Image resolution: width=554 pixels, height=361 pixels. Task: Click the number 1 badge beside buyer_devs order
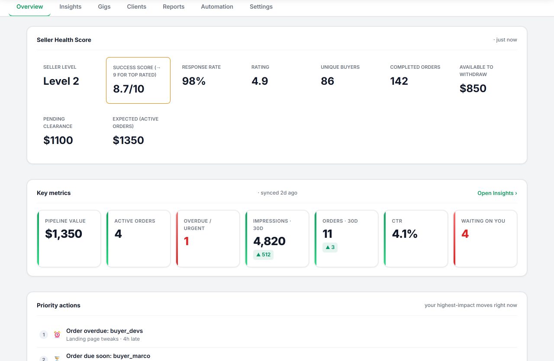coord(44,335)
